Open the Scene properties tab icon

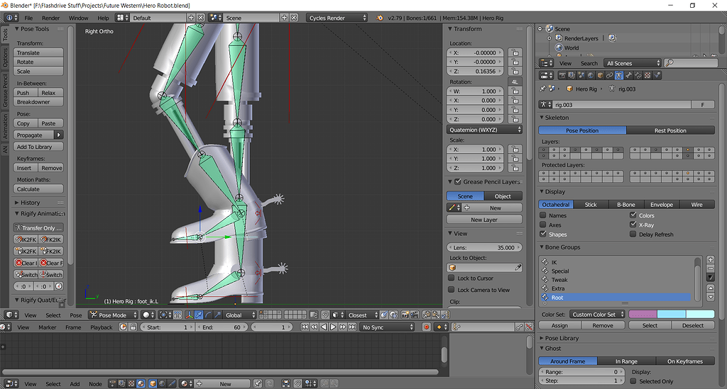(581, 75)
